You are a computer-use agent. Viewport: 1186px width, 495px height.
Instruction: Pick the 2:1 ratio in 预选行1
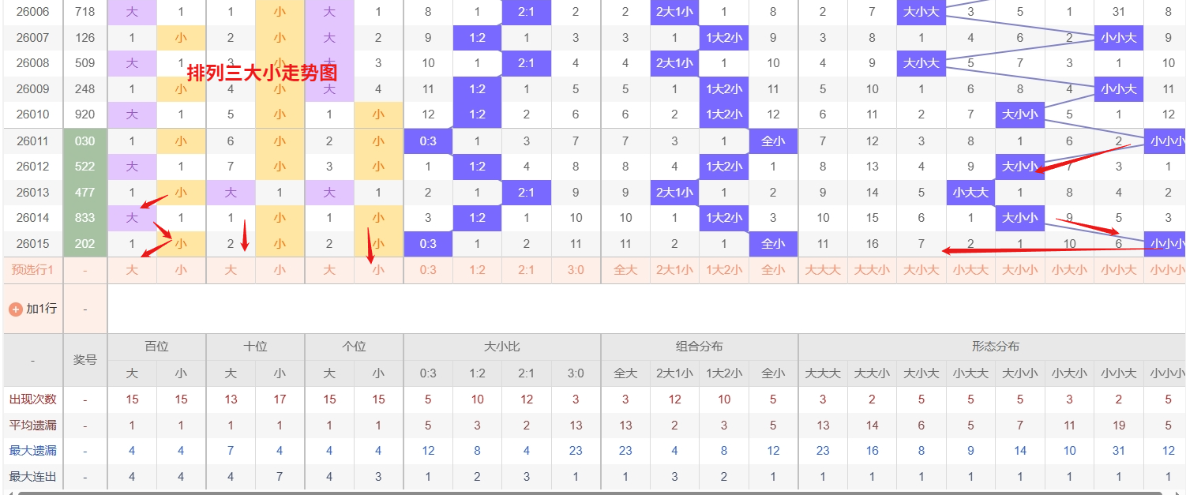(527, 270)
